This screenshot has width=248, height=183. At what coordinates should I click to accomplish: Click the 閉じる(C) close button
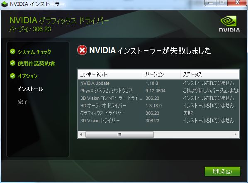tap(222, 171)
